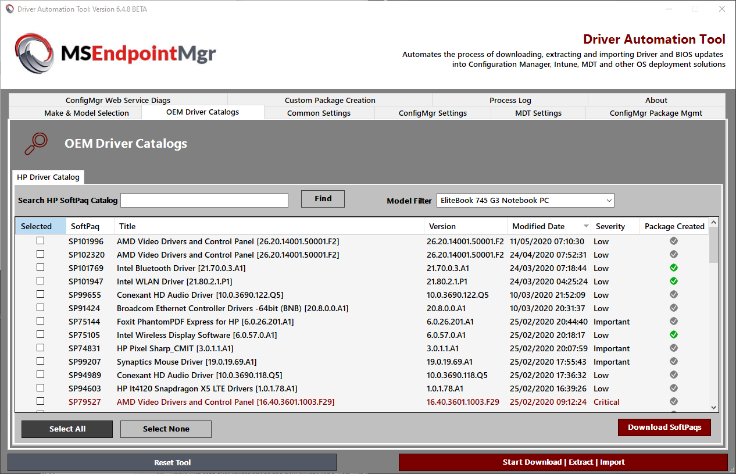Sort the list by Severity column
Image resolution: width=736 pixels, height=474 pixels.
pyautogui.click(x=615, y=226)
